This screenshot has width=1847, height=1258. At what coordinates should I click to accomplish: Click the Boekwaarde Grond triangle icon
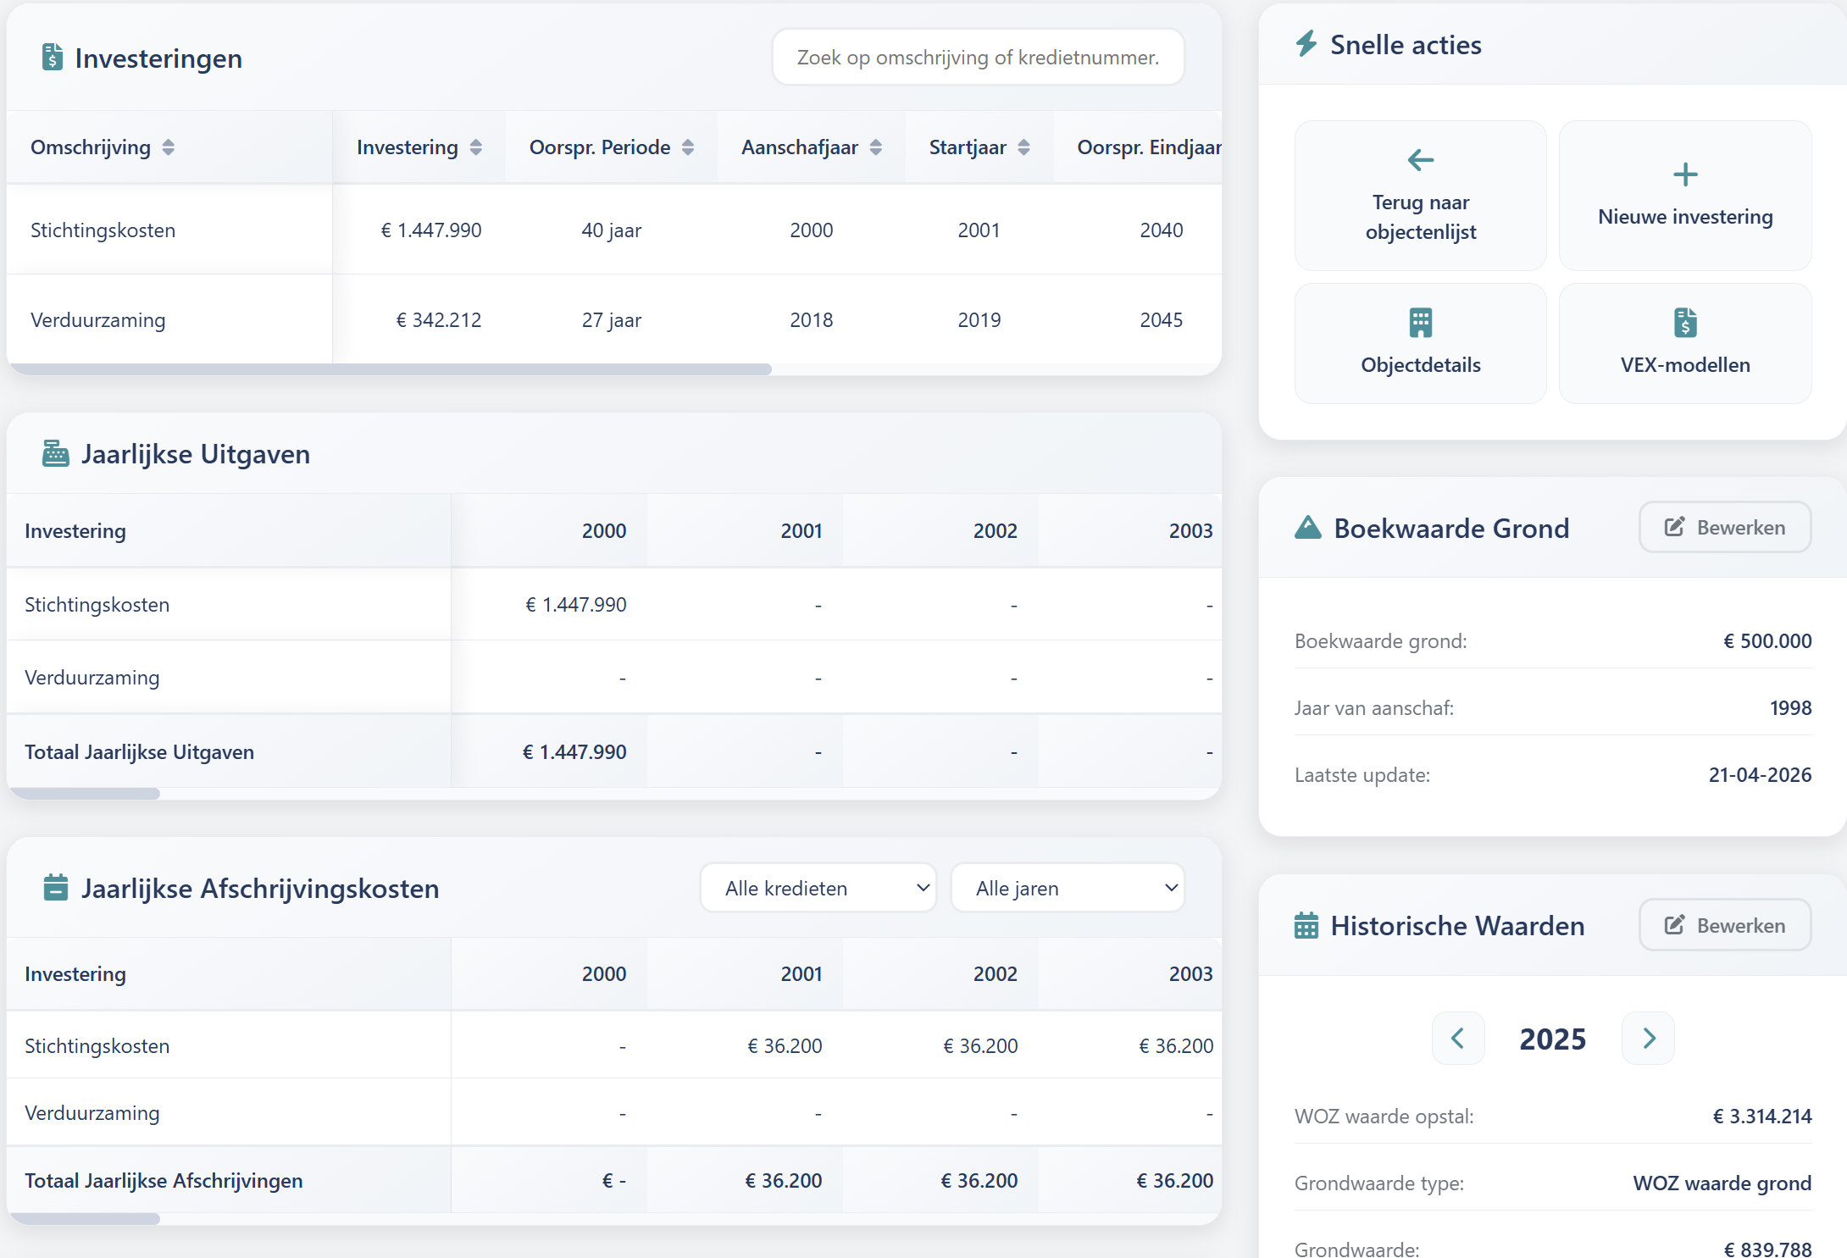coord(1306,528)
